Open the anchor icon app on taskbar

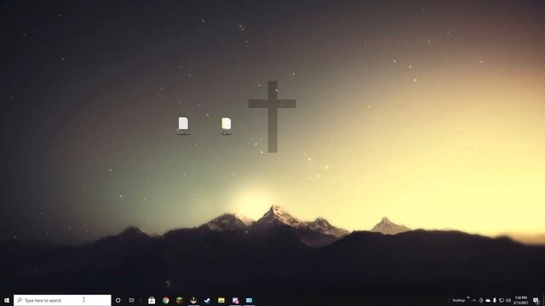[193, 300]
